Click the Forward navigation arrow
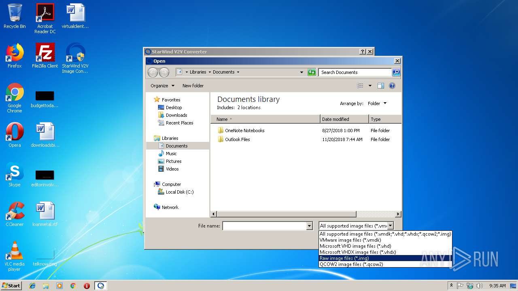 coord(164,72)
